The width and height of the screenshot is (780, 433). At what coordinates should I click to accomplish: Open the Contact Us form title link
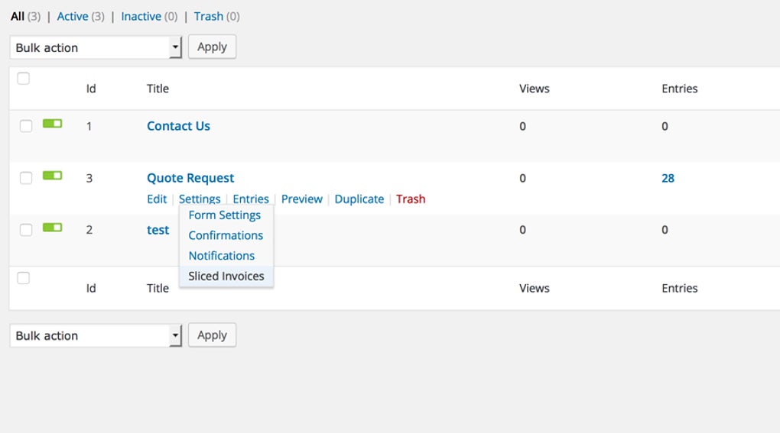(x=178, y=126)
